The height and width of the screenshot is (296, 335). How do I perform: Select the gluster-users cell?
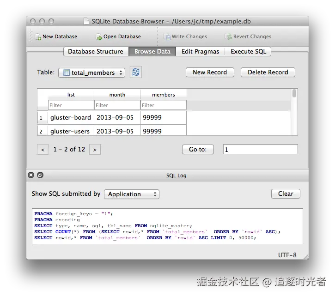click(71, 130)
